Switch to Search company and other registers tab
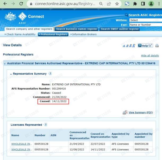 click(29, 29)
